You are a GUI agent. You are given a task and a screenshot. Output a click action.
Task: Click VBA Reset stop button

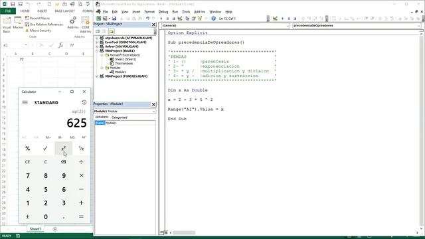[173, 19]
